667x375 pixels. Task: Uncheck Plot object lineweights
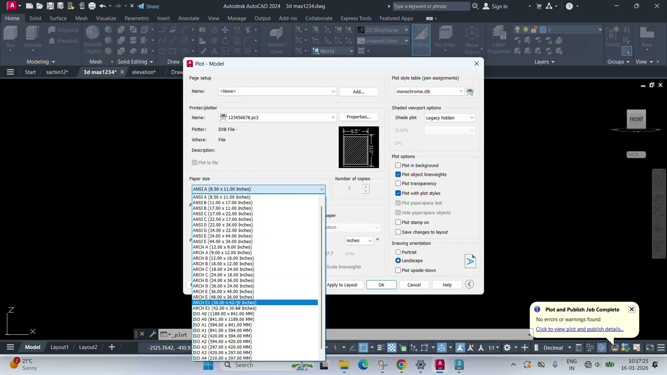(x=398, y=174)
